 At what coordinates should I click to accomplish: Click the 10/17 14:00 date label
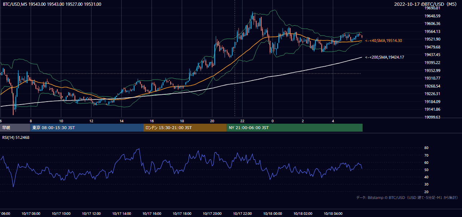(121, 214)
